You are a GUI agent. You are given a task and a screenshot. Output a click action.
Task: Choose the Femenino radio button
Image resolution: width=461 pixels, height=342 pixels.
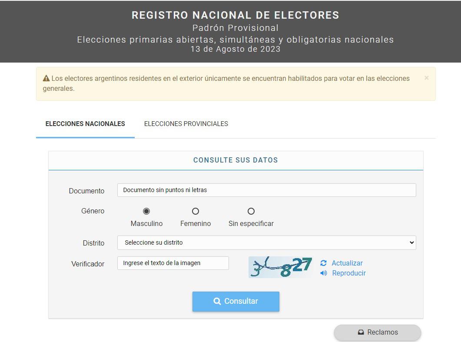pos(196,211)
